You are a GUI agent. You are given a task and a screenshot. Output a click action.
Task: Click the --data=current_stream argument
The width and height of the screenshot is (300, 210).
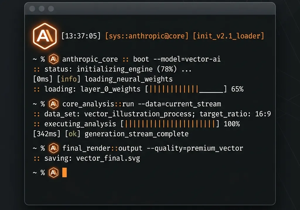pos(180,104)
